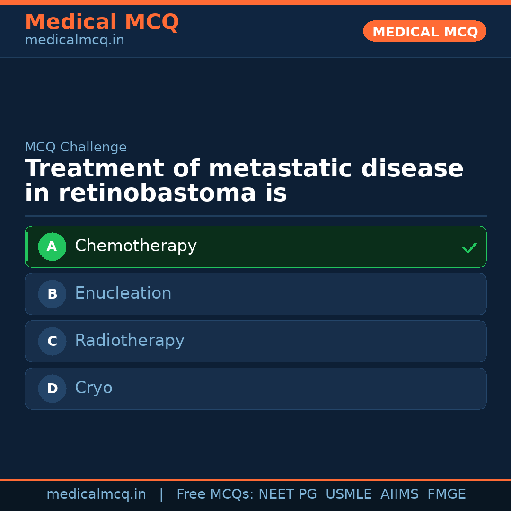Click medicalmcq.in below the header title
This screenshot has width=511, height=511.
(x=74, y=40)
